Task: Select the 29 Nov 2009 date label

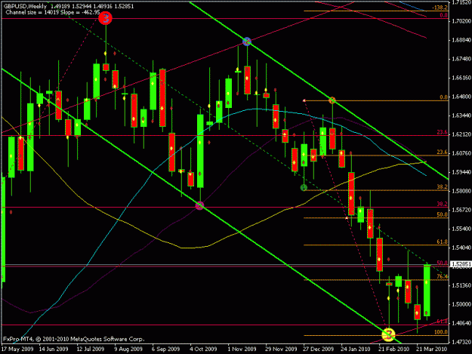Action: tap(280, 349)
